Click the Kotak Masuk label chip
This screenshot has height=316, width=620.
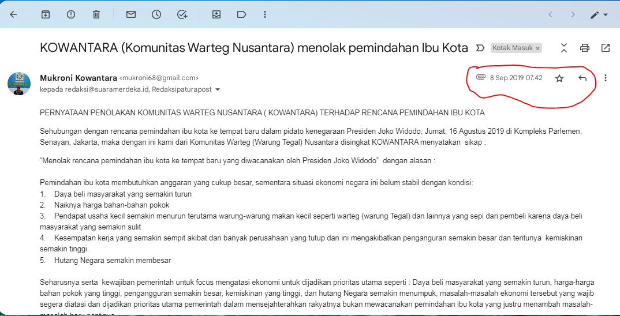[513, 48]
